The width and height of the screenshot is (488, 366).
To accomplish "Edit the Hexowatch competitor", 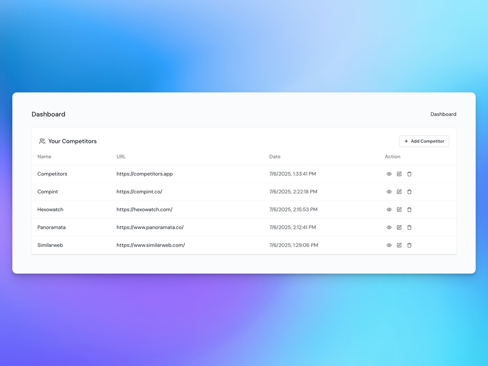I will (399, 210).
